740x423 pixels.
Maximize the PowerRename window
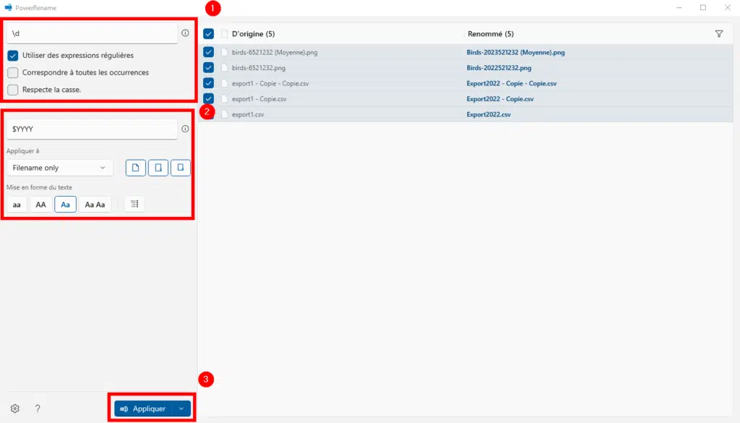(703, 7)
